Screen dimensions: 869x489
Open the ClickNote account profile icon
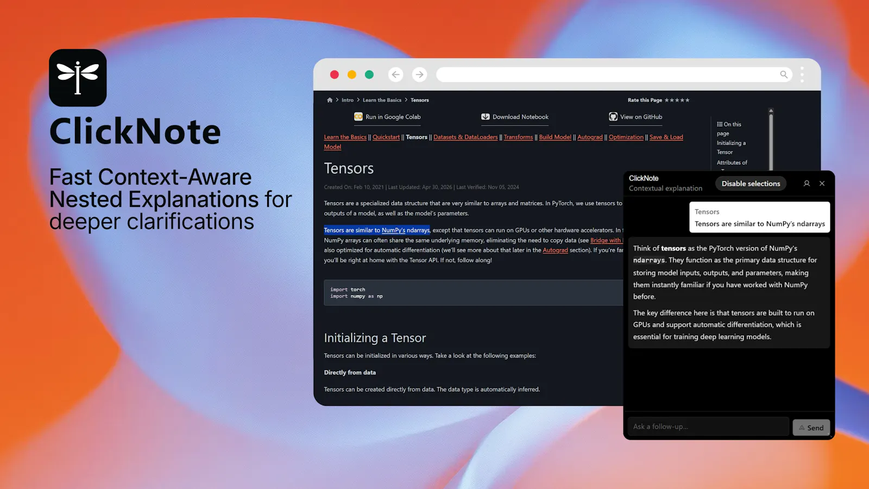pyautogui.click(x=807, y=184)
